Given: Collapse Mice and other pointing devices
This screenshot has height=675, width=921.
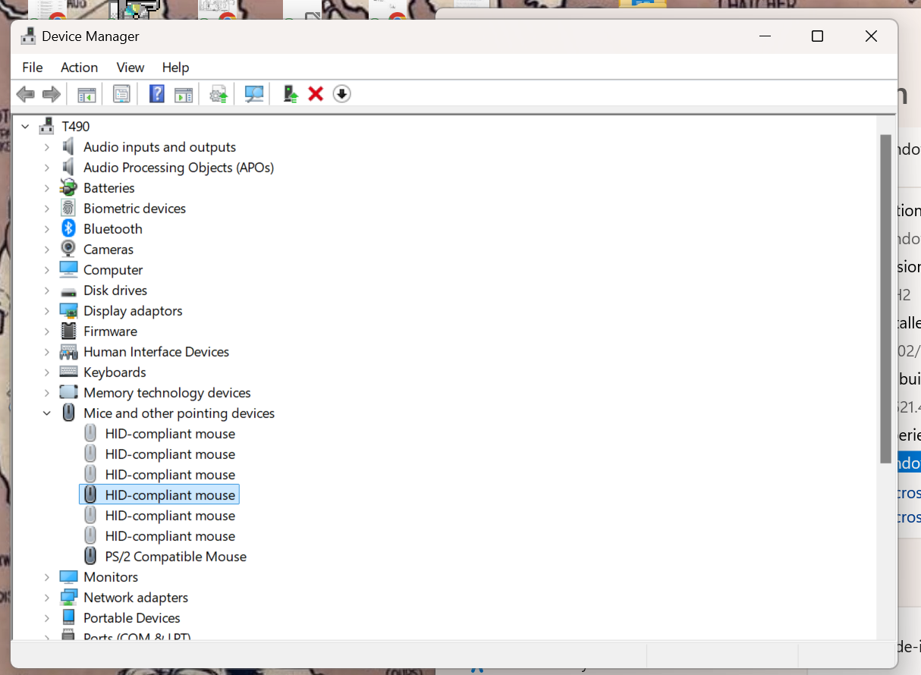Looking at the screenshot, I should point(47,413).
